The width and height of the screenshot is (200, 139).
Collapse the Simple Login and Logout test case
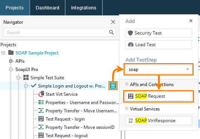(26, 86)
